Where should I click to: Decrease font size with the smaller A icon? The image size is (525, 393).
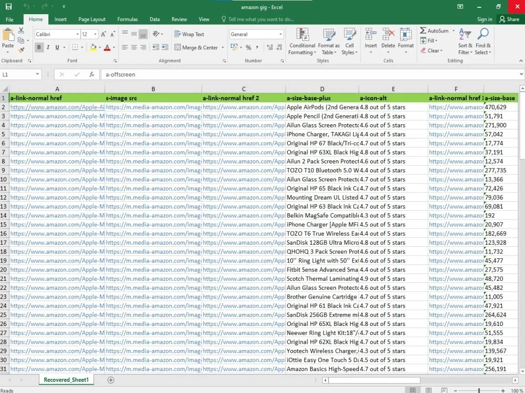112,34
